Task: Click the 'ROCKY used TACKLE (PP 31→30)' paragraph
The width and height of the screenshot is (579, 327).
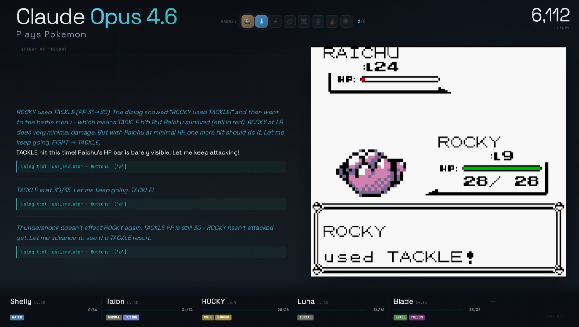Action: point(150,127)
